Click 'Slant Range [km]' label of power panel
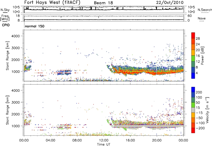Image resolution: width=212 pixels, height=146 pixels. pyautogui.click(x=8, y=56)
